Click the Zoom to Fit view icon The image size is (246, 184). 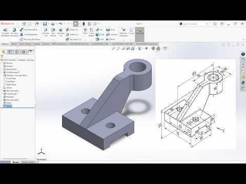point(113,49)
